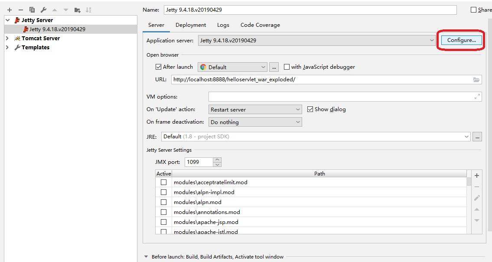Open the On 'Update' action dropdown
Image resolution: width=492 pixels, height=262 pixels.
(255, 110)
